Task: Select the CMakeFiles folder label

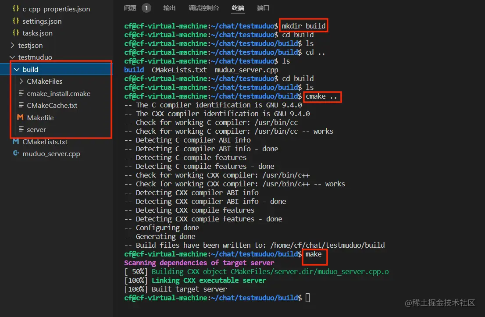Action: coord(45,82)
